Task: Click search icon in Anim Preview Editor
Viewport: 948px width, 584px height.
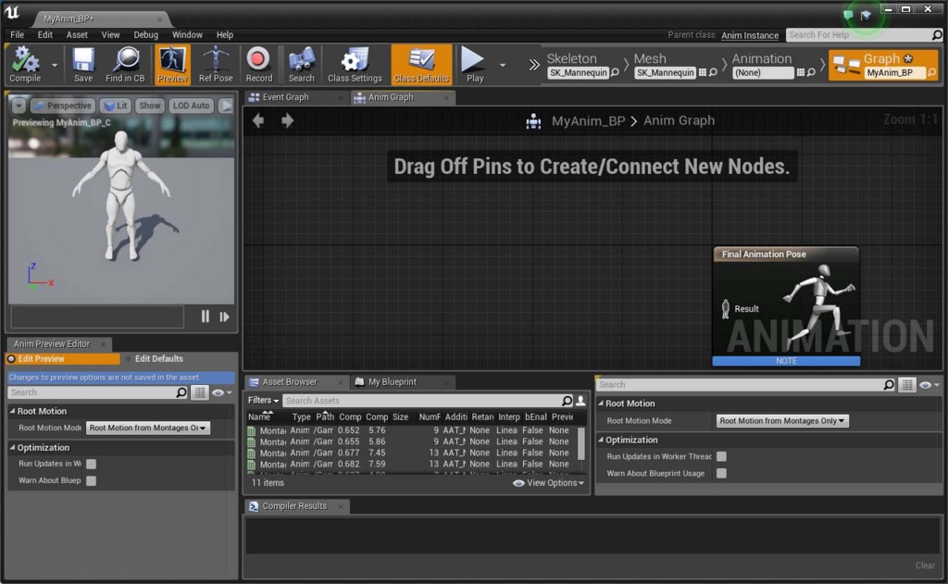Action: tap(181, 392)
